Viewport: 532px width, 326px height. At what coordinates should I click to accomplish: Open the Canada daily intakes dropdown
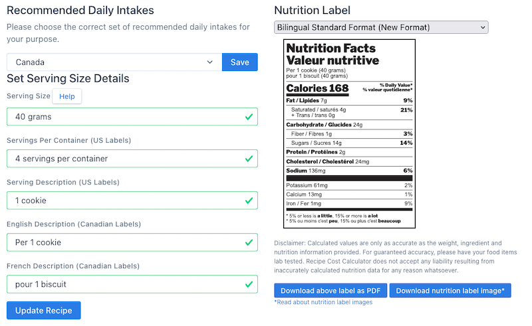[x=114, y=62]
